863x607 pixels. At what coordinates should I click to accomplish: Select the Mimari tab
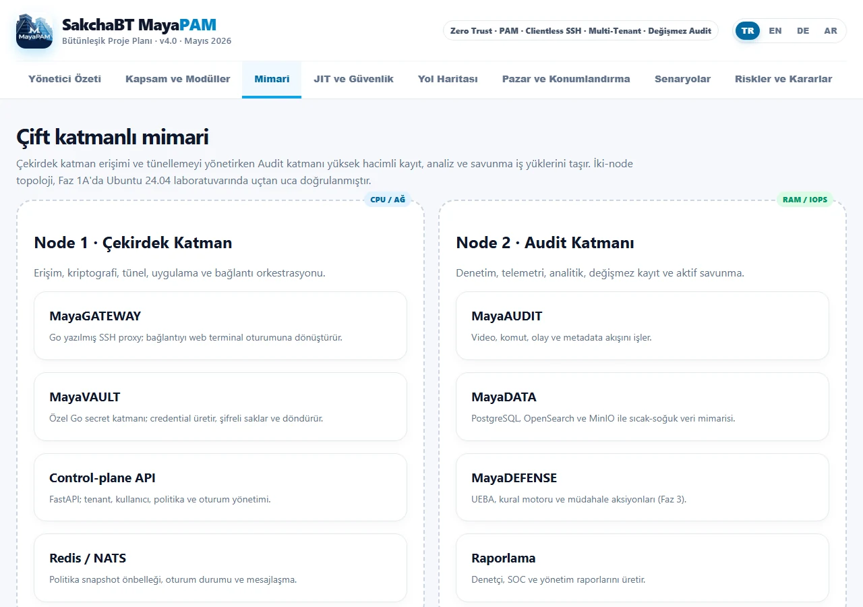point(272,79)
